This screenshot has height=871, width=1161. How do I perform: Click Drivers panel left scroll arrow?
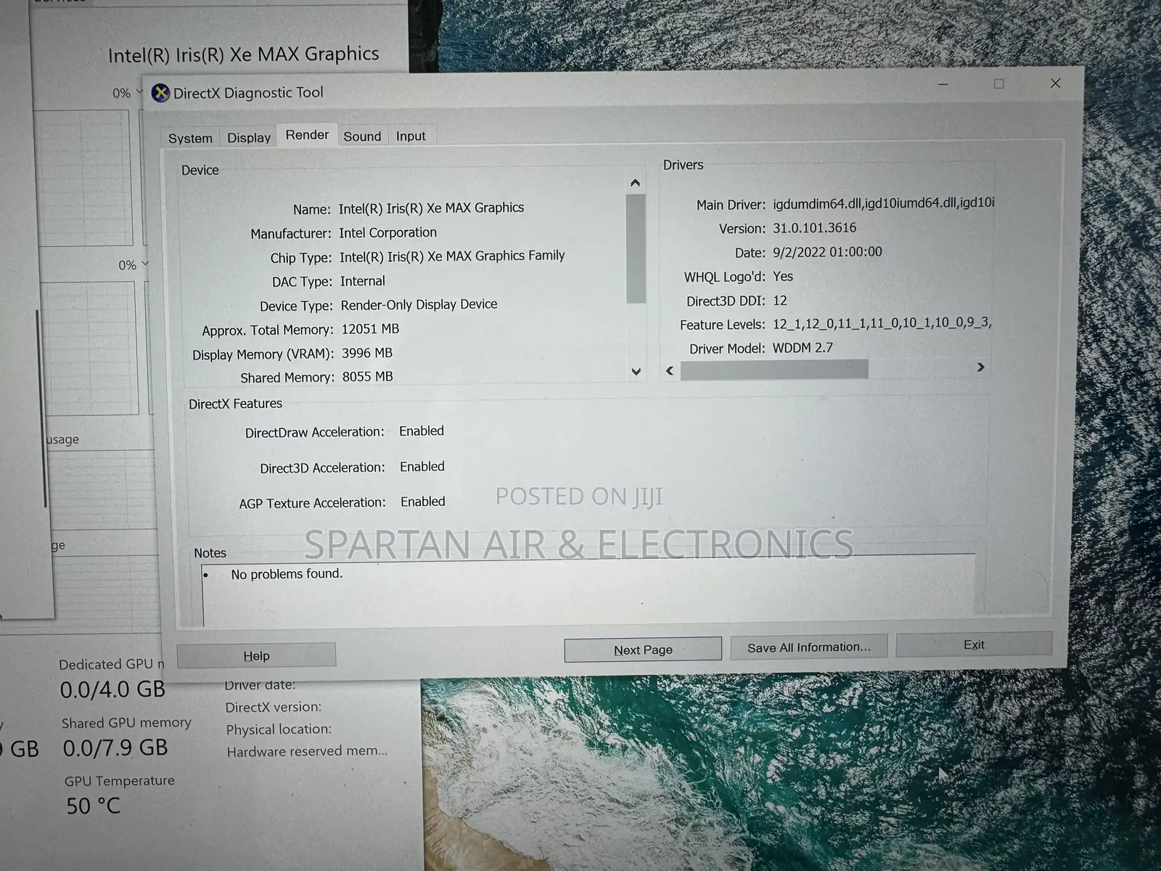coord(670,371)
